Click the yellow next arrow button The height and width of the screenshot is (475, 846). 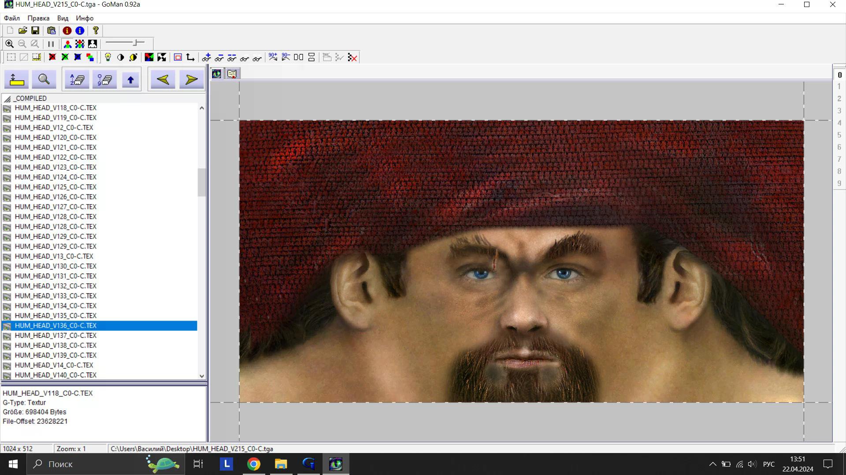pos(191,80)
